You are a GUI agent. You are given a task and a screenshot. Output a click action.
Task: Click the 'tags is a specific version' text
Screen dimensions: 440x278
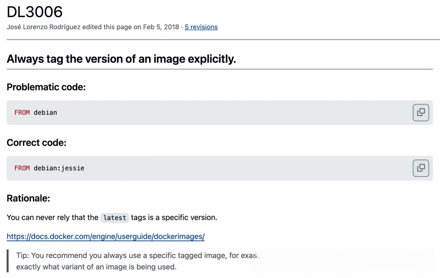[174, 217]
